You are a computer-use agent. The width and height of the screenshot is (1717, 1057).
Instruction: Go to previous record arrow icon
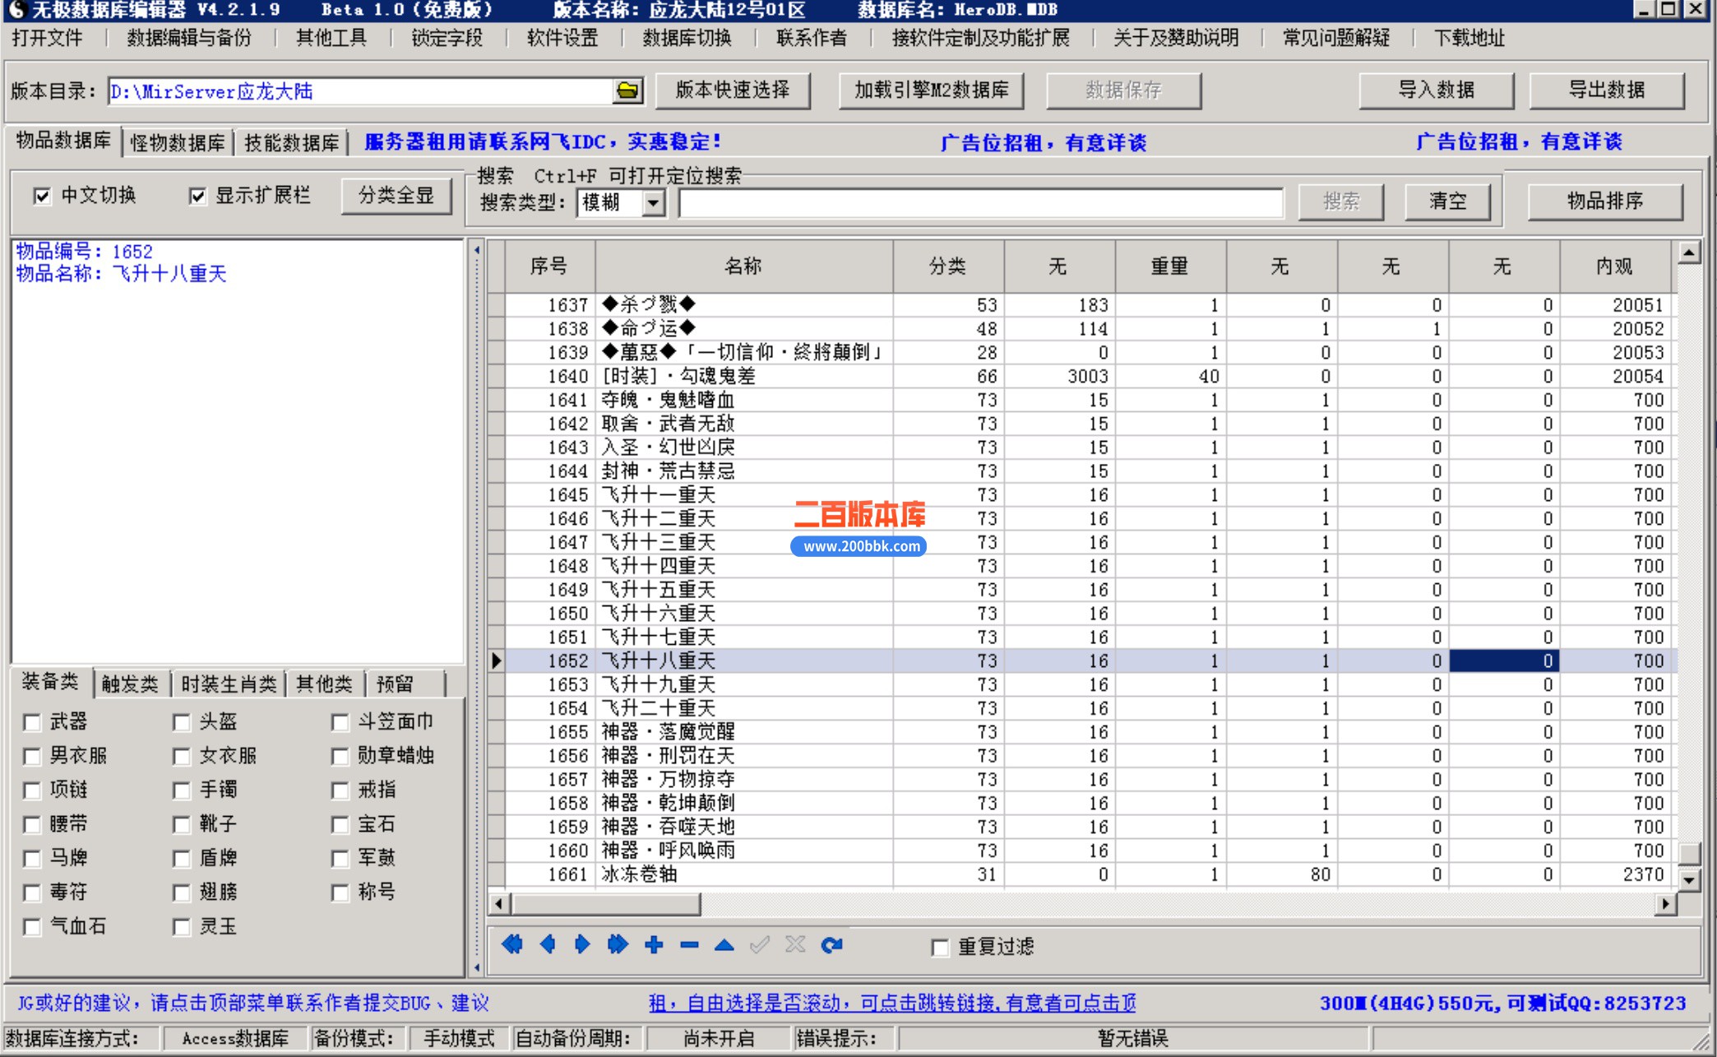click(548, 944)
